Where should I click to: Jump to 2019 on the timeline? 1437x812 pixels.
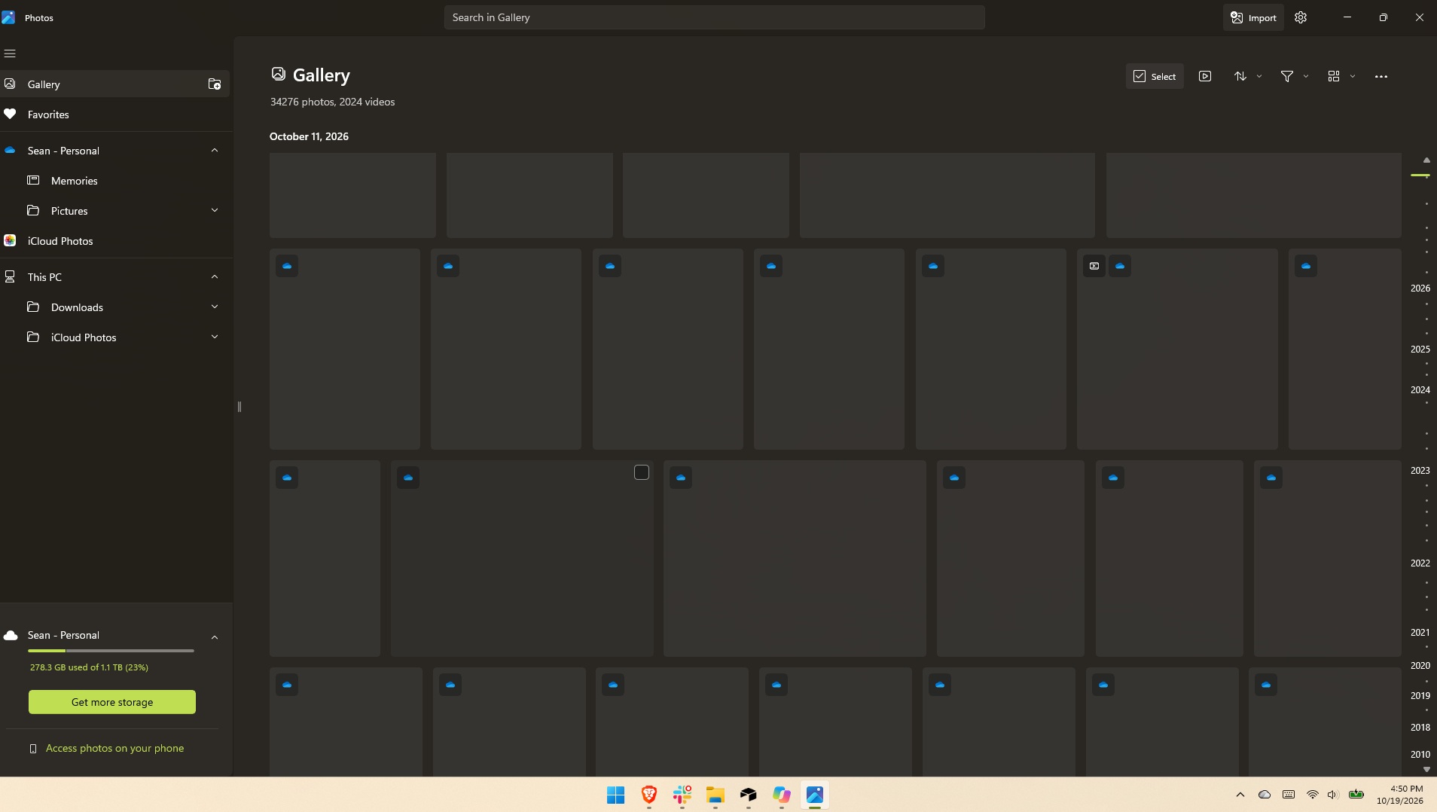pyautogui.click(x=1420, y=696)
